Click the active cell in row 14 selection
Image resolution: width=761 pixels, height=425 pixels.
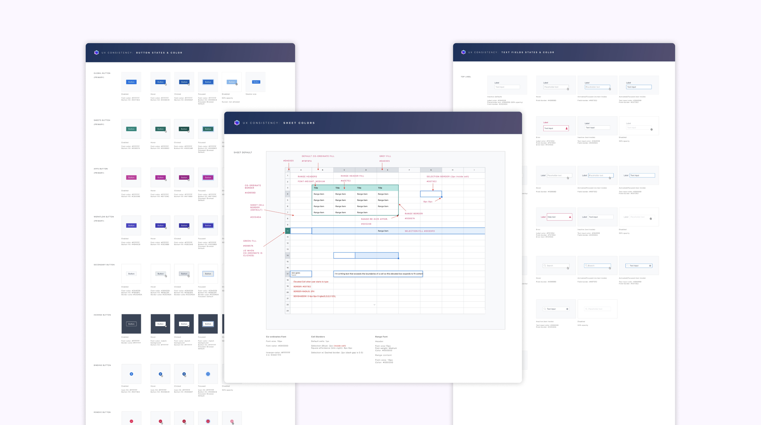[x=344, y=255]
